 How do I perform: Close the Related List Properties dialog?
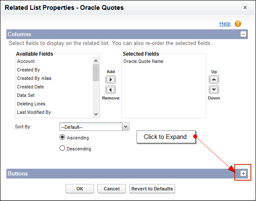pyautogui.click(x=245, y=7)
